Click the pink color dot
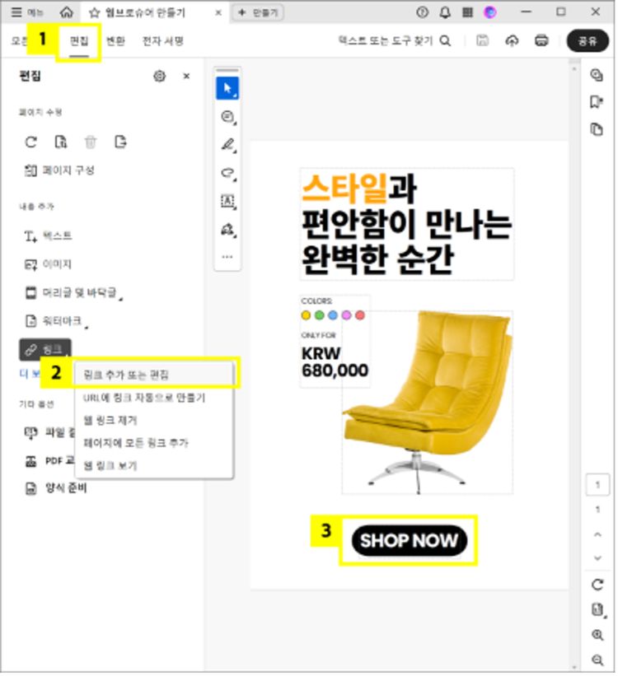This screenshot has width=618, height=676. pyautogui.click(x=347, y=315)
